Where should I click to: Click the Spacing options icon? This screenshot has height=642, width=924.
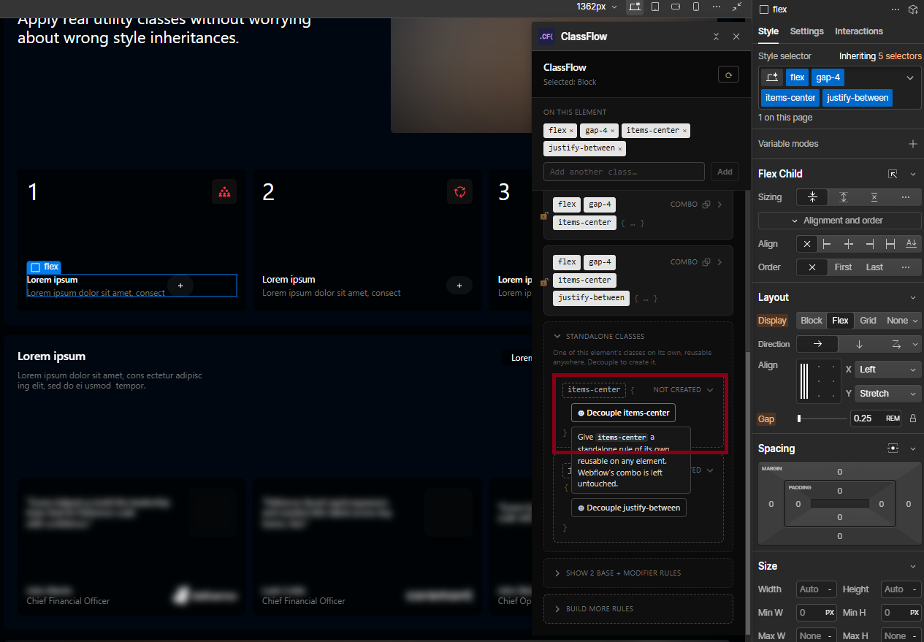tap(893, 448)
